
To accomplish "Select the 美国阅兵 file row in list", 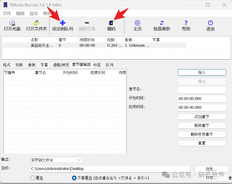I will pyautogui.click(x=41, y=46).
